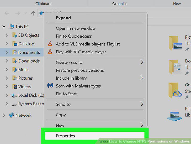The height and width of the screenshot is (144, 191).
Task: Click the Network globe icon
Action: [12, 115]
